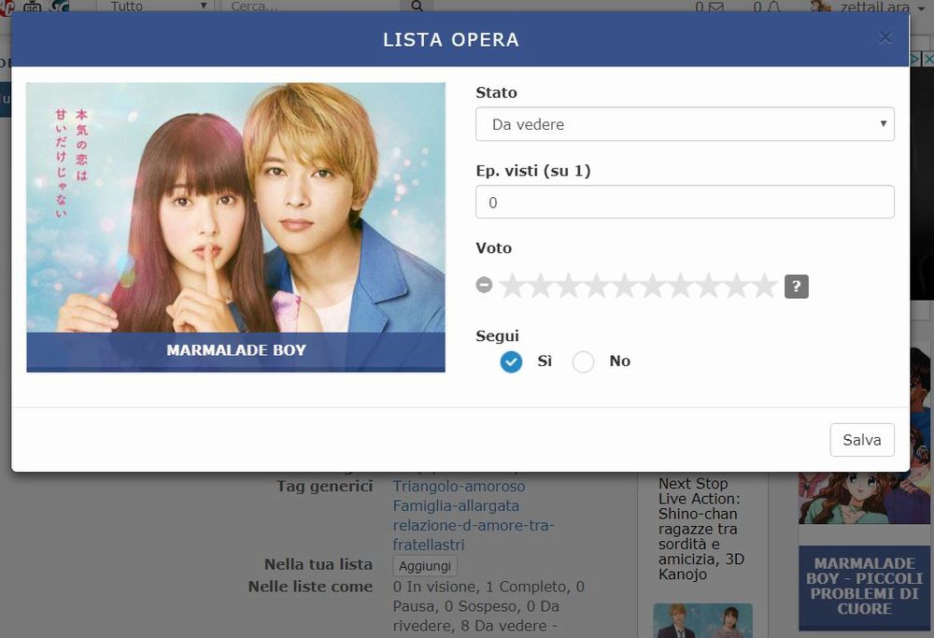Click the Aggiungi button in background page

[425, 566]
